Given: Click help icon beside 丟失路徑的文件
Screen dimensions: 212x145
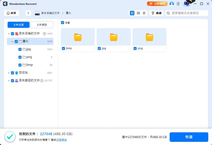Looking at the screenshot, I should coord(42,81).
